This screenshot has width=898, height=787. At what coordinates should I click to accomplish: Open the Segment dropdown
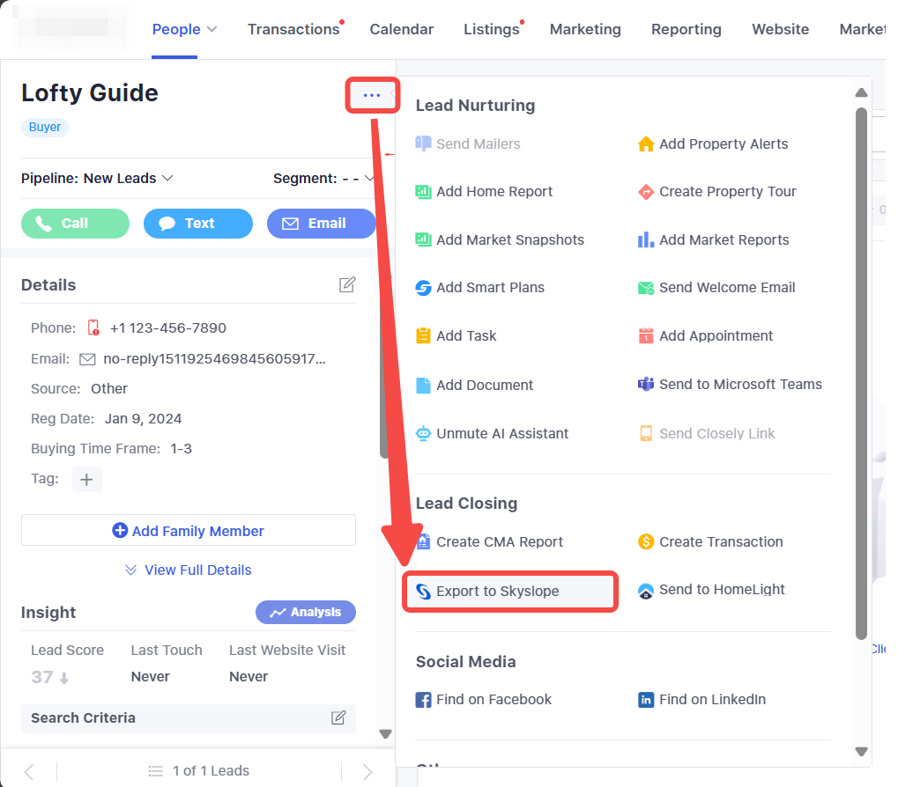click(323, 178)
